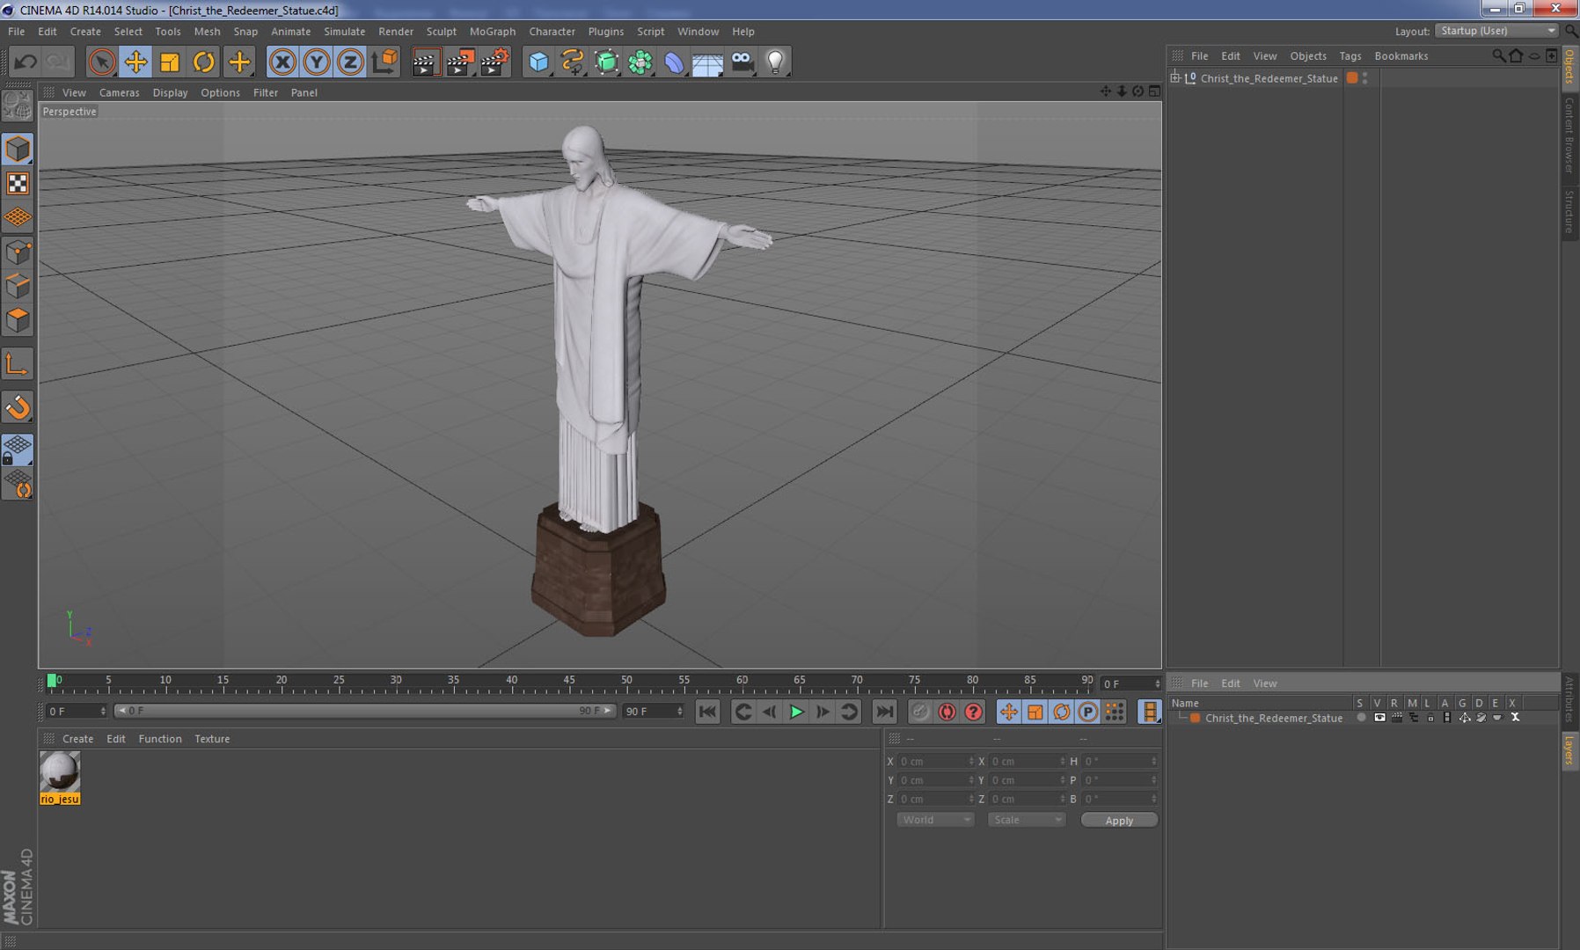Enable Polygons mode in left palette

tap(18, 319)
